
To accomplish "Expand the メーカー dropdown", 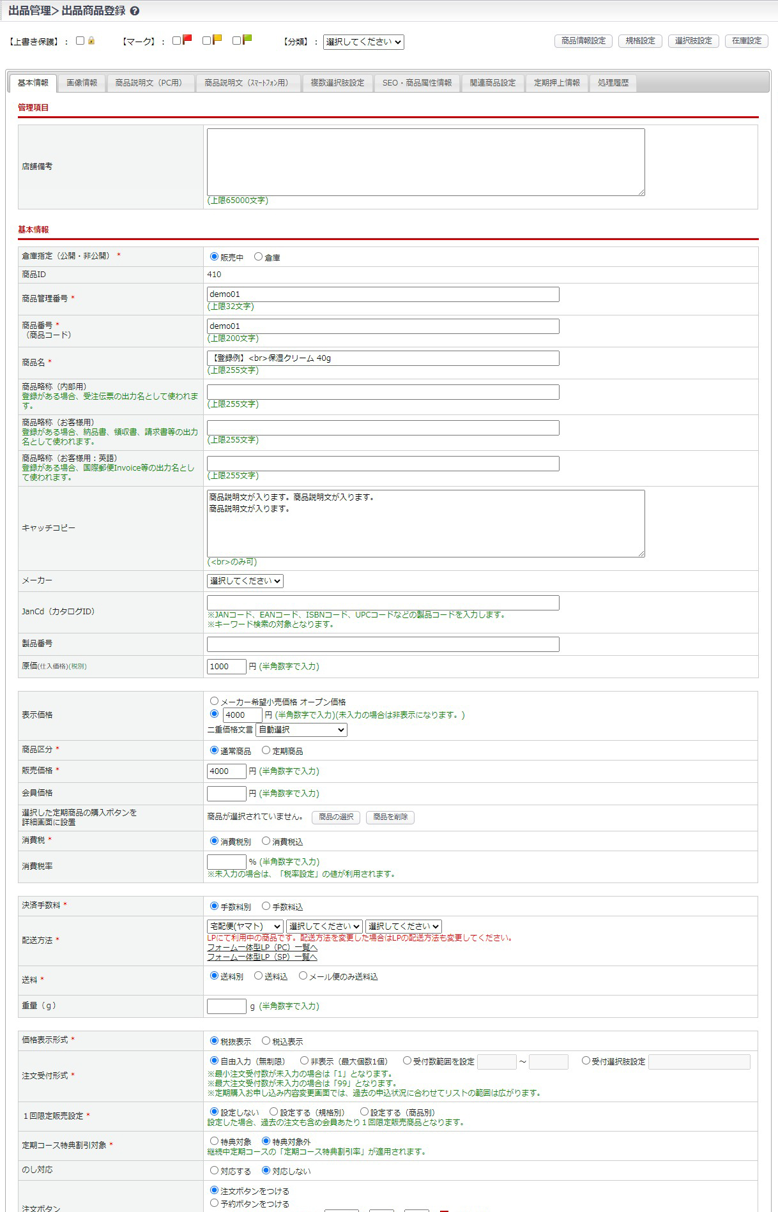I will click(245, 581).
